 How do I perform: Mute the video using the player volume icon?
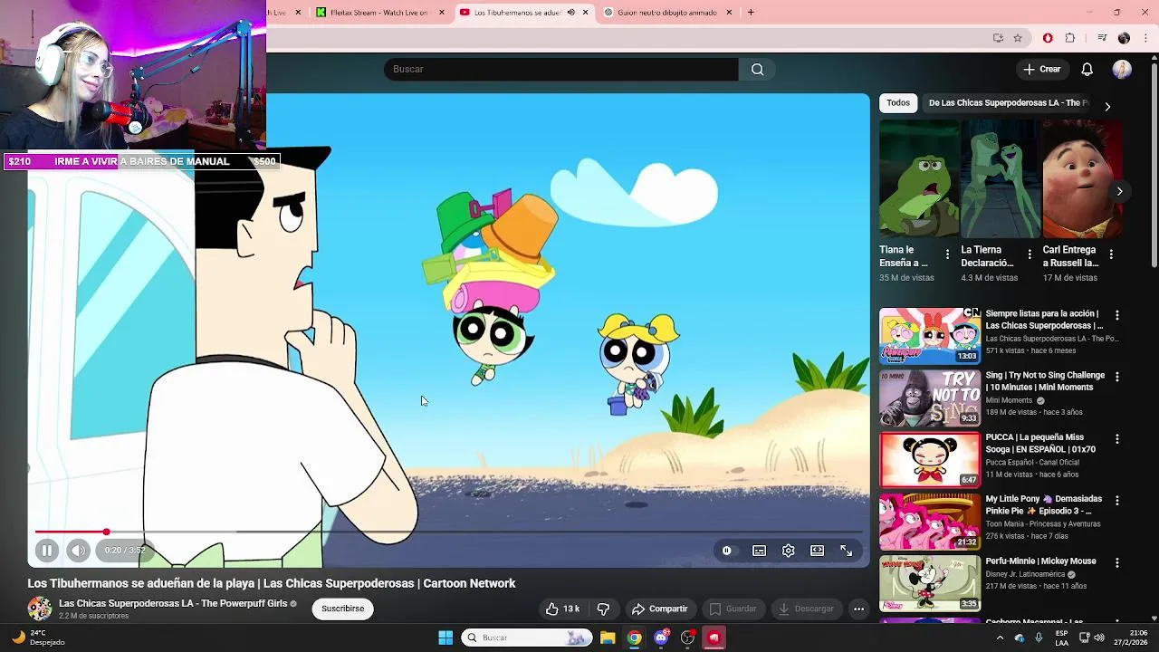pos(78,550)
